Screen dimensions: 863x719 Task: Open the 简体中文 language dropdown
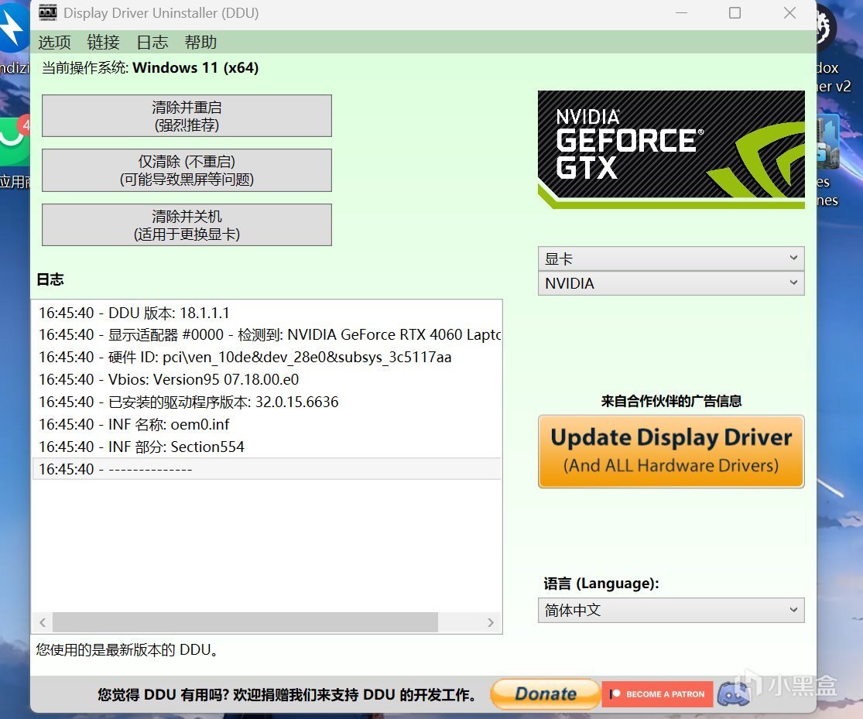[671, 610]
